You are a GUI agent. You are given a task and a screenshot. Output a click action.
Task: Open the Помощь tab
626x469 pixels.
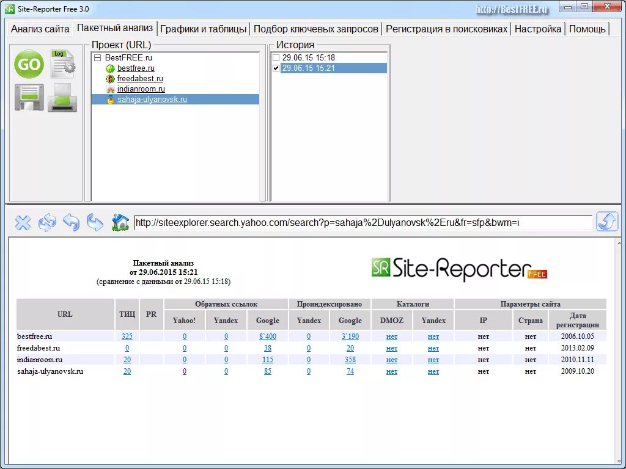[x=587, y=29]
